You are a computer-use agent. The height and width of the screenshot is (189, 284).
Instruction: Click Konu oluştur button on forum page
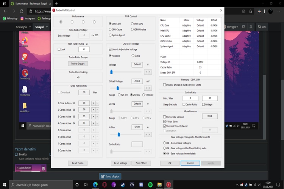click(x=110, y=177)
